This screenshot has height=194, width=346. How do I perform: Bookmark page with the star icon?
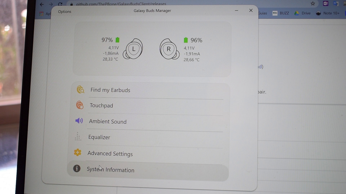point(313,4)
